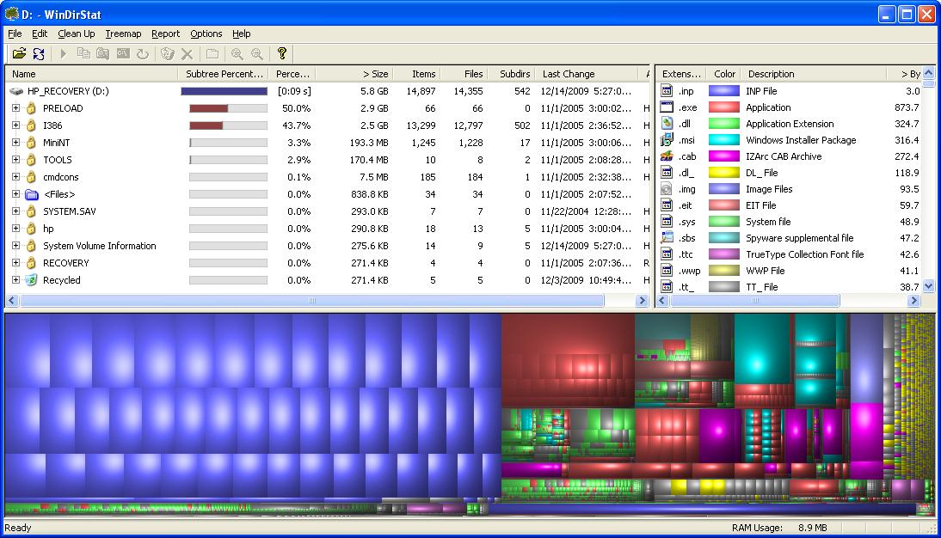The image size is (941, 538).
Task: Click the HP_RECOVERY drive icon
Action: [x=16, y=91]
